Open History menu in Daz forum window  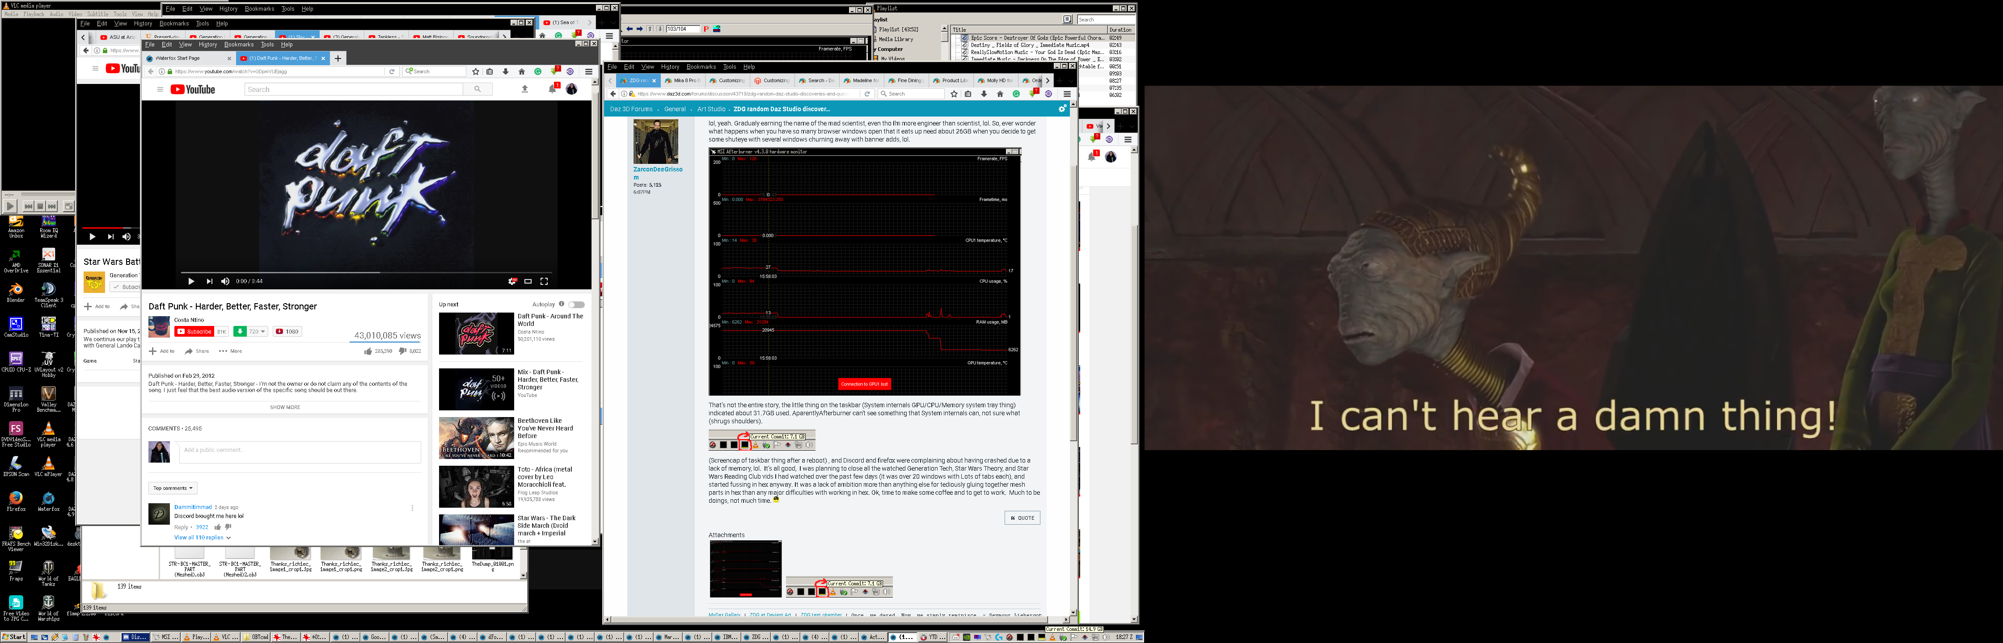(669, 67)
